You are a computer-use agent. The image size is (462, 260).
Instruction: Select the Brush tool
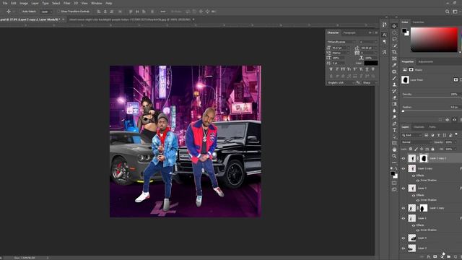coord(394,78)
